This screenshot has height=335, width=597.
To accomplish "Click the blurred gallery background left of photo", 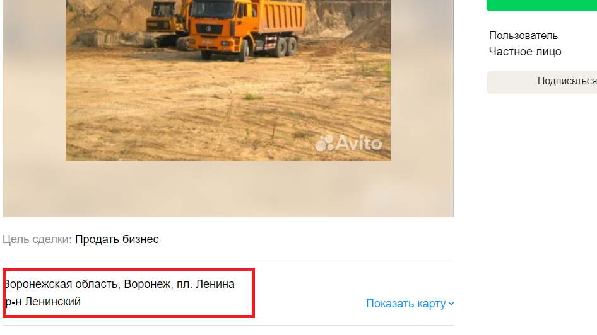I will (34, 95).
